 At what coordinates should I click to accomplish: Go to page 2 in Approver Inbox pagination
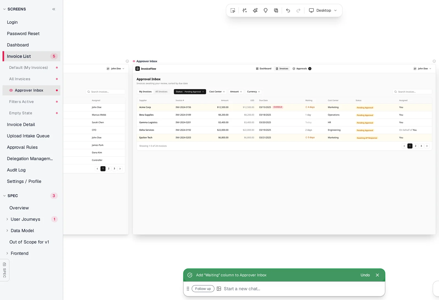click(x=416, y=146)
